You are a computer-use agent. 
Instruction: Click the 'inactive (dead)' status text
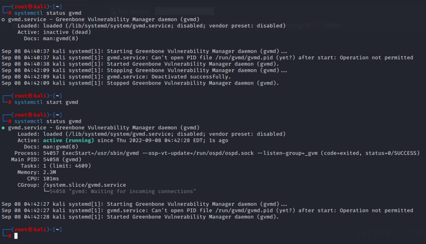click(67, 32)
